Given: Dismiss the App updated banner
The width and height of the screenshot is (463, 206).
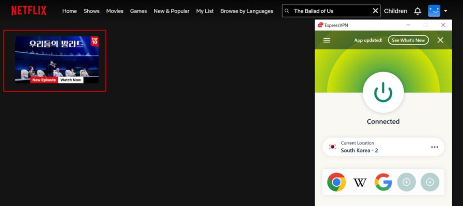Looking at the screenshot, I should tap(440, 40).
